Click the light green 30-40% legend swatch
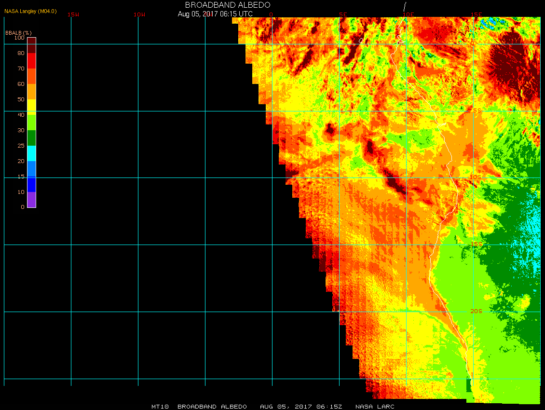Viewport: 545px width, 410px height. click(x=31, y=122)
